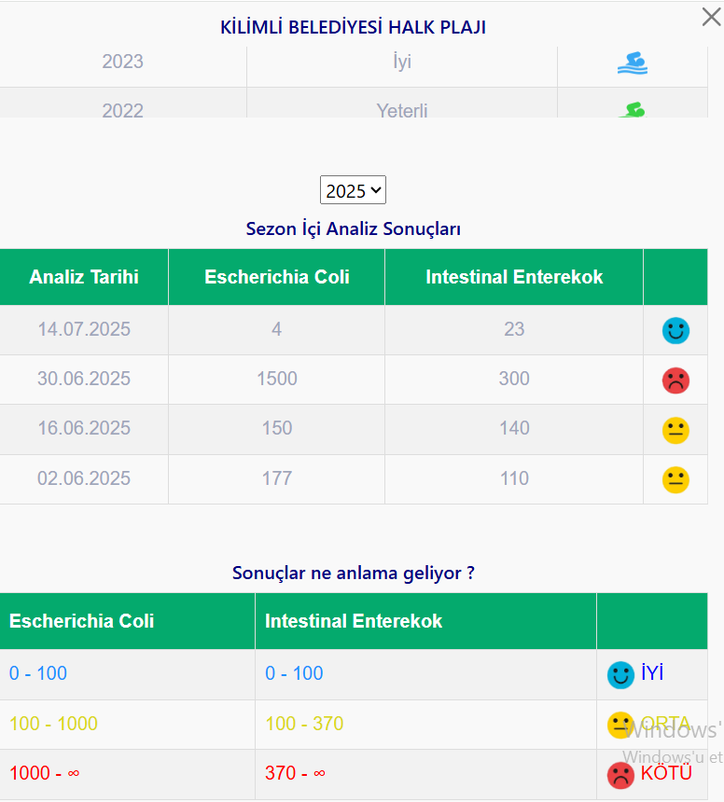Click the yellow 100 - 1000 range
Image resolution: width=724 pixels, height=802 pixels.
(53, 724)
